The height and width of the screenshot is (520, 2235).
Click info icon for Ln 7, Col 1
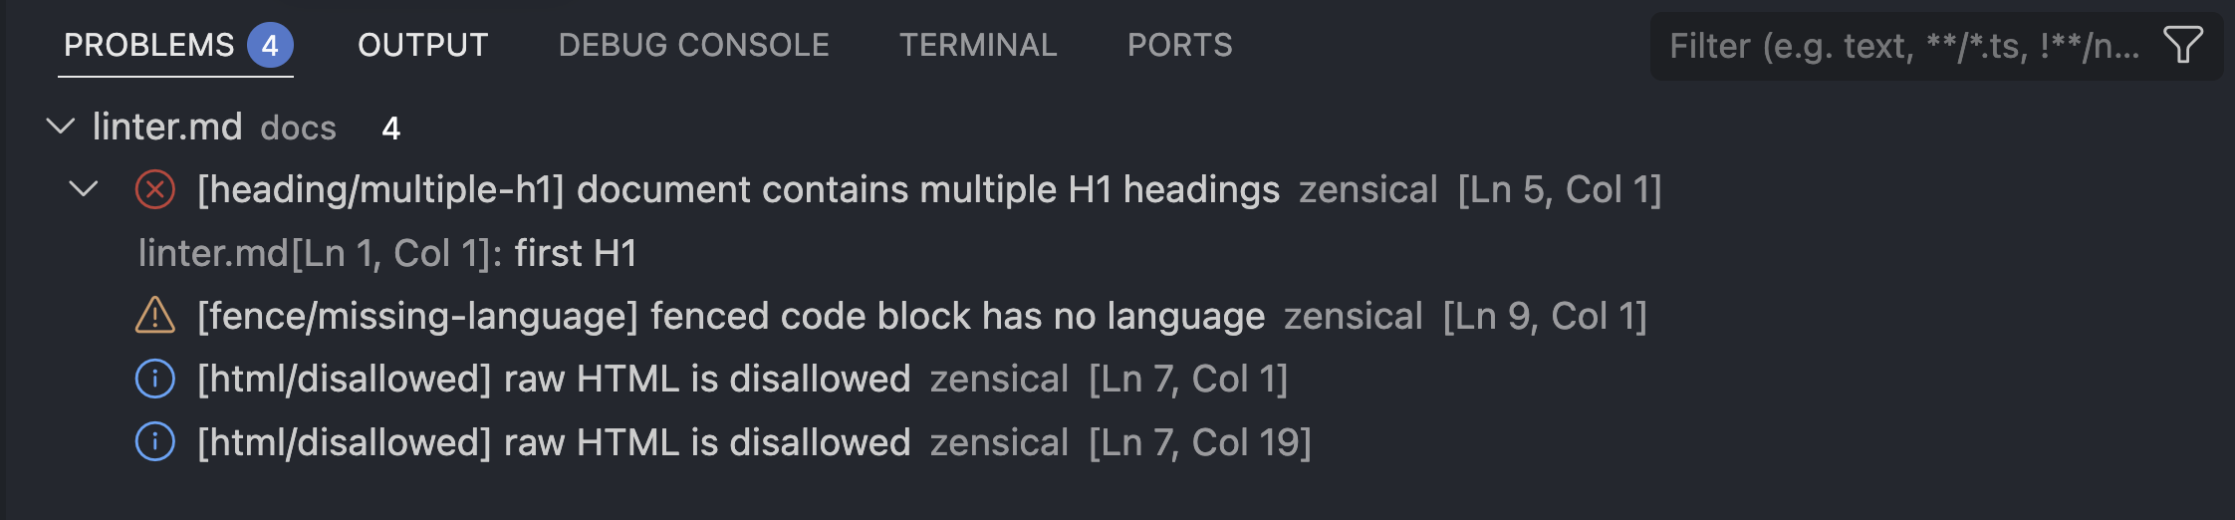click(155, 379)
